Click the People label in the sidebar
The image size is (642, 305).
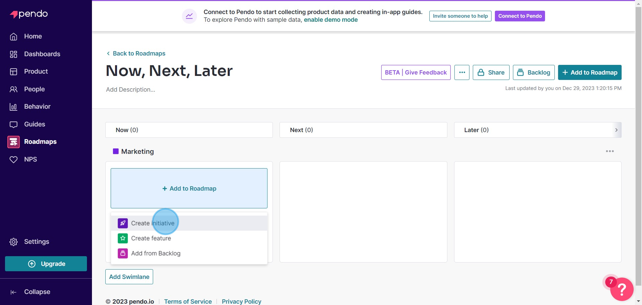click(34, 89)
